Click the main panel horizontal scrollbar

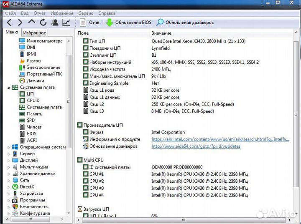pos(184,220)
